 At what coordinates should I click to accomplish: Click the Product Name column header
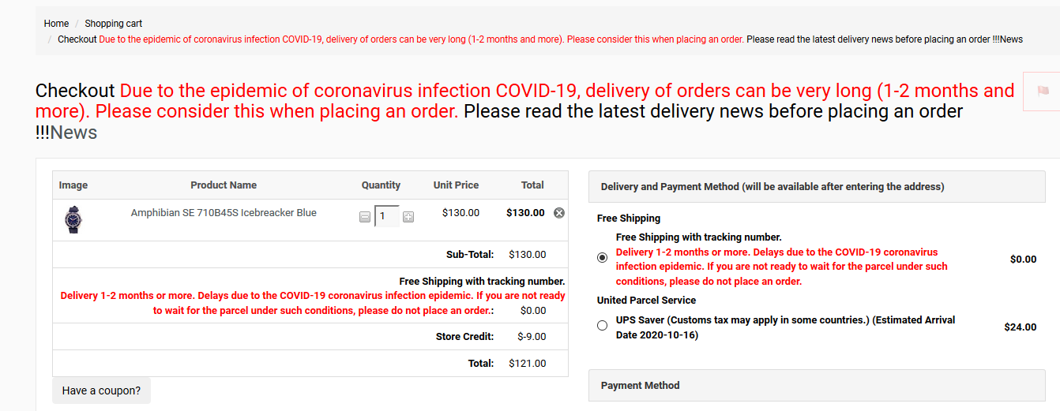pyautogui.click(x=224, y=185)
